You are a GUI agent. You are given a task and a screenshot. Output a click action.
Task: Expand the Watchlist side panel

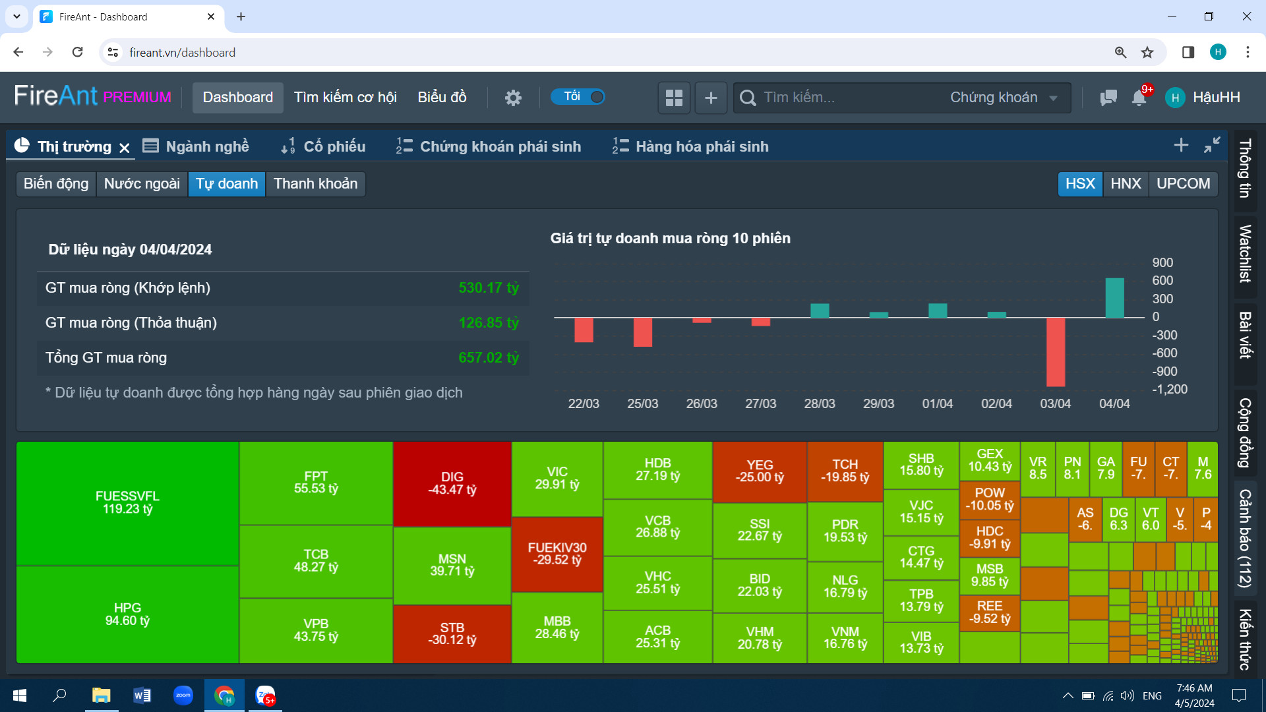coord(1246,253)
